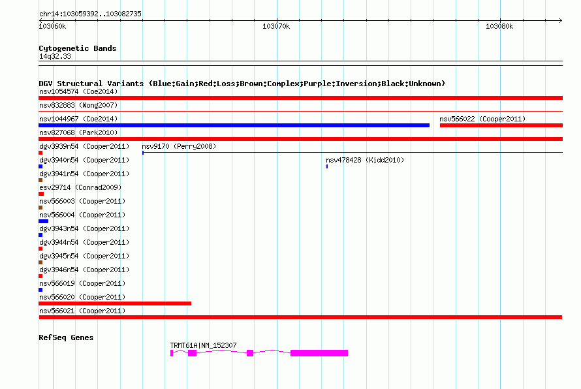Click the nsv566004 (Cooper2011) label
581x389 pixels.
pos(82,215)
